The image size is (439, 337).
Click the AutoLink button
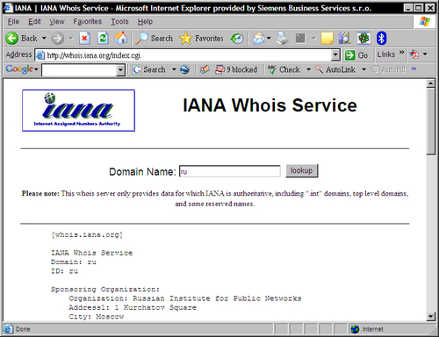click(335, 69)
